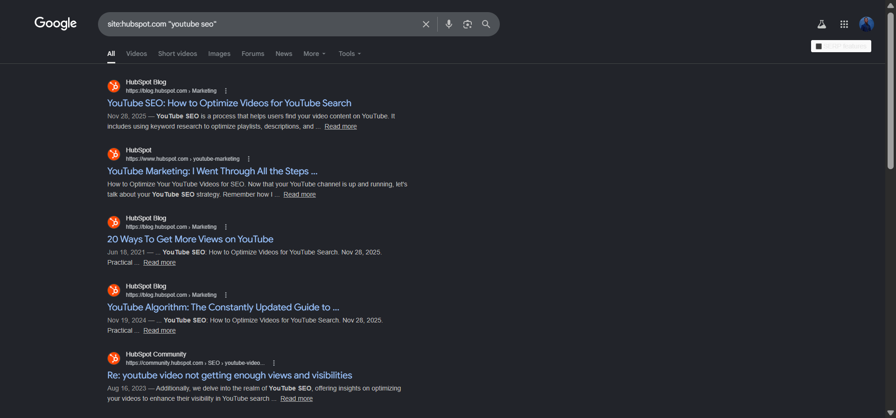Viewport: 896px width, 418px height.
Task: Click Read more under YouTube SEO snippet
Action: point(341,126)
